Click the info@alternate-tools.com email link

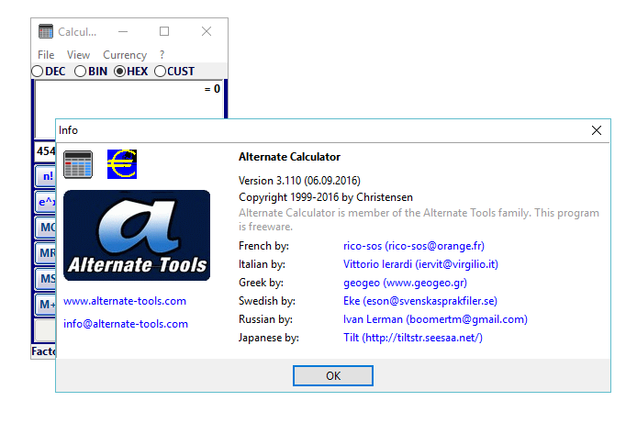coord(126,324)
